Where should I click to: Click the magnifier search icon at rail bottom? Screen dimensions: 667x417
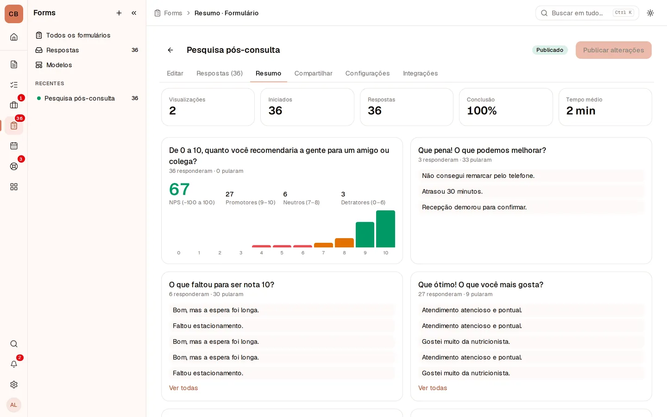click(x=14, y=344)
